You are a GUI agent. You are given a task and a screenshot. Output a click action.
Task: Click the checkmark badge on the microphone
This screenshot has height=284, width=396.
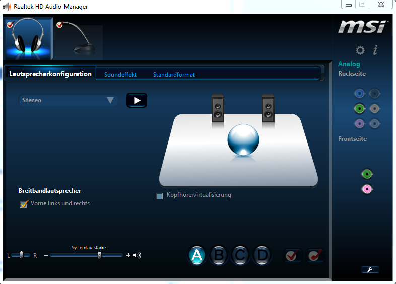point(60,25)
